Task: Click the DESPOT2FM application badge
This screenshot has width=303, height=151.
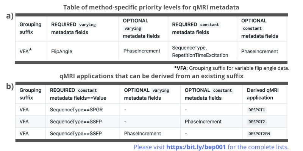Action: 259,134
